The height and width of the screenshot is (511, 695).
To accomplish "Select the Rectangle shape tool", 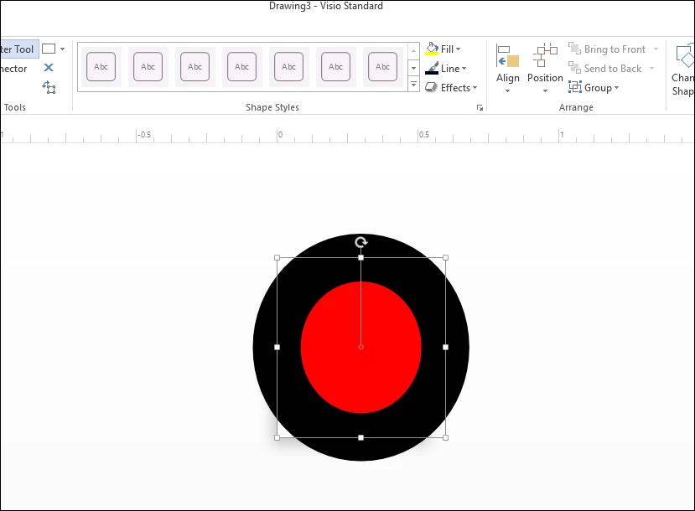I will click(x=49, y=49).
